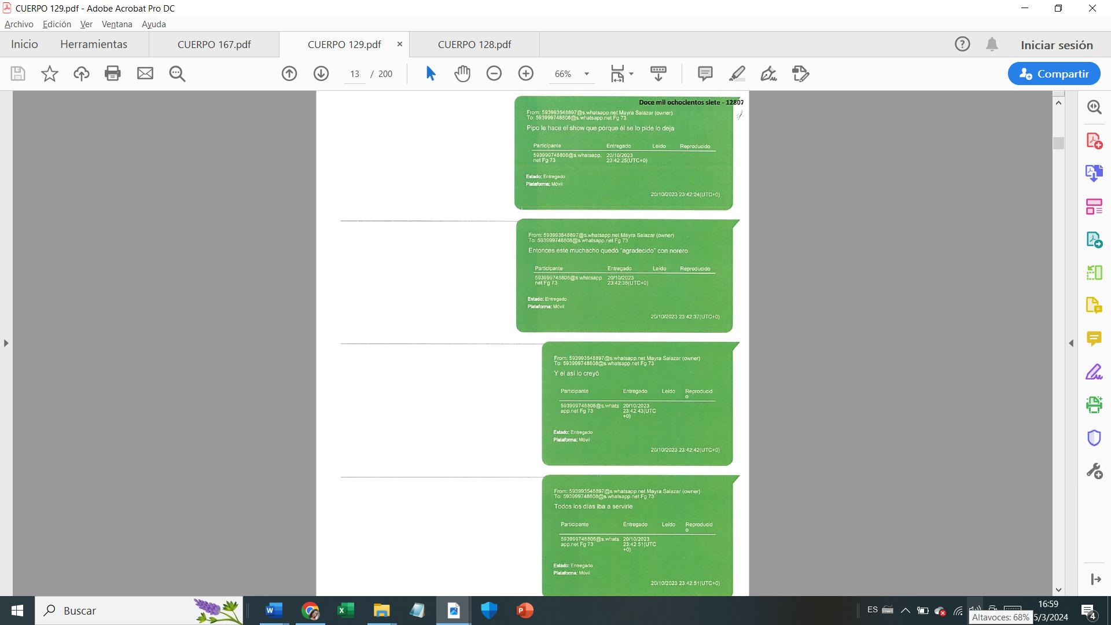The width and height of the screenshot is (1111, 625).
Task: Click the Compartir button
Action: 1054,73
